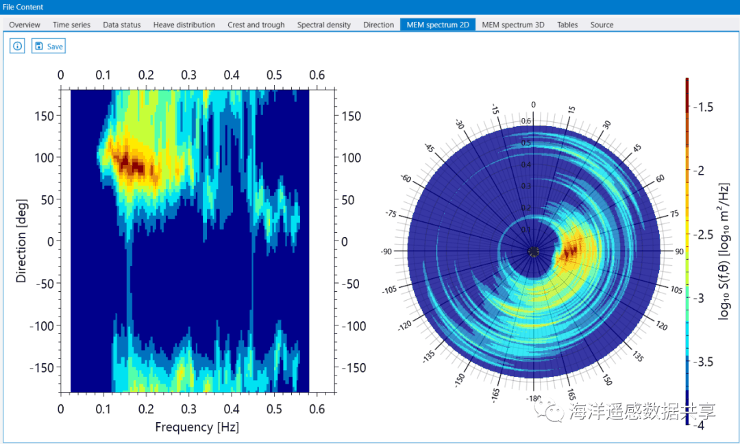The image size is (740, 444).
Task: Click the vertical color scale bar
Action: click(687, 251)
